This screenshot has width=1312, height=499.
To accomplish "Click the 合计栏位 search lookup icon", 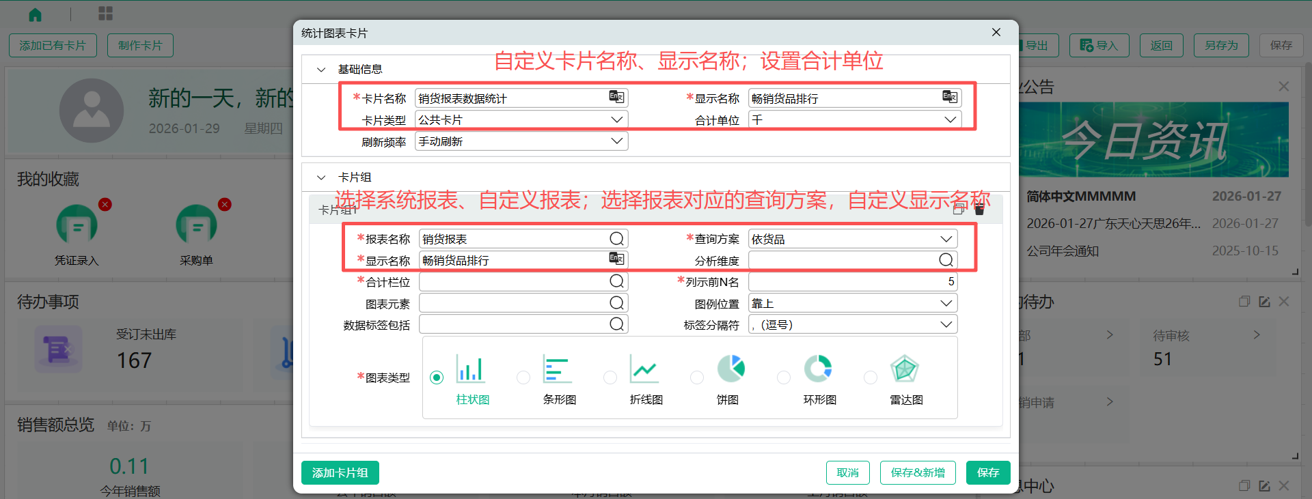I will (x=616, y=281).
